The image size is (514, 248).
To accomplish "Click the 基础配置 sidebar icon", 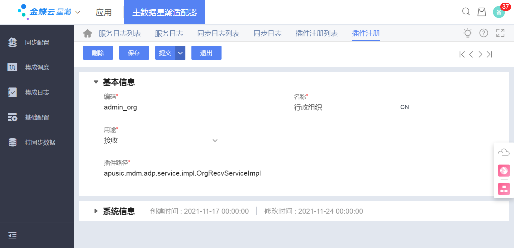I will 12,117.
